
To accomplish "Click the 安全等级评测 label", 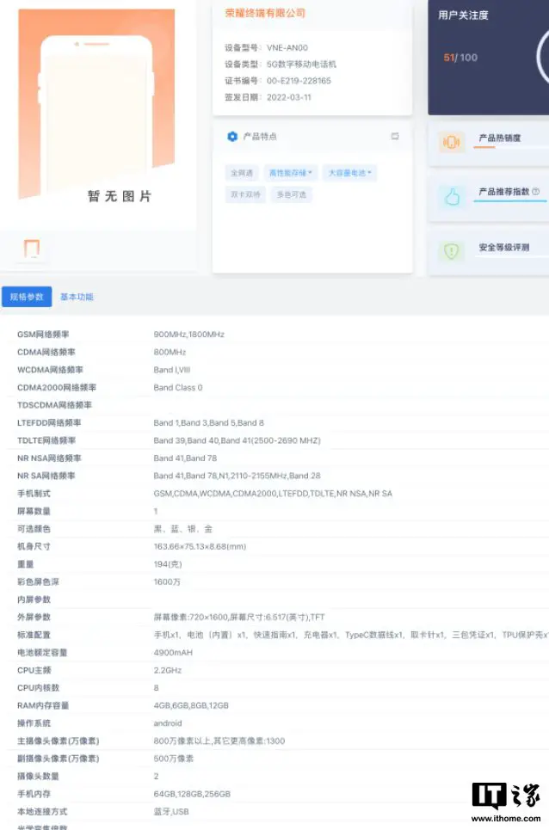I will 504,247.
